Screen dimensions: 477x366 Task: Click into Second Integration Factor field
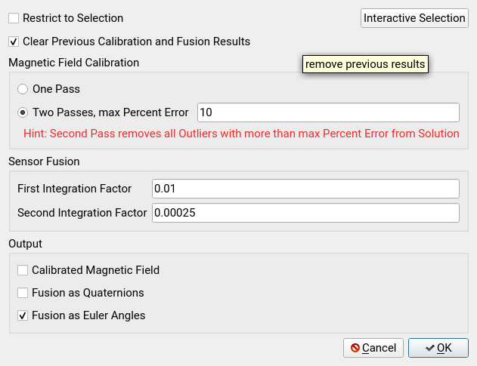pos(305,213)
